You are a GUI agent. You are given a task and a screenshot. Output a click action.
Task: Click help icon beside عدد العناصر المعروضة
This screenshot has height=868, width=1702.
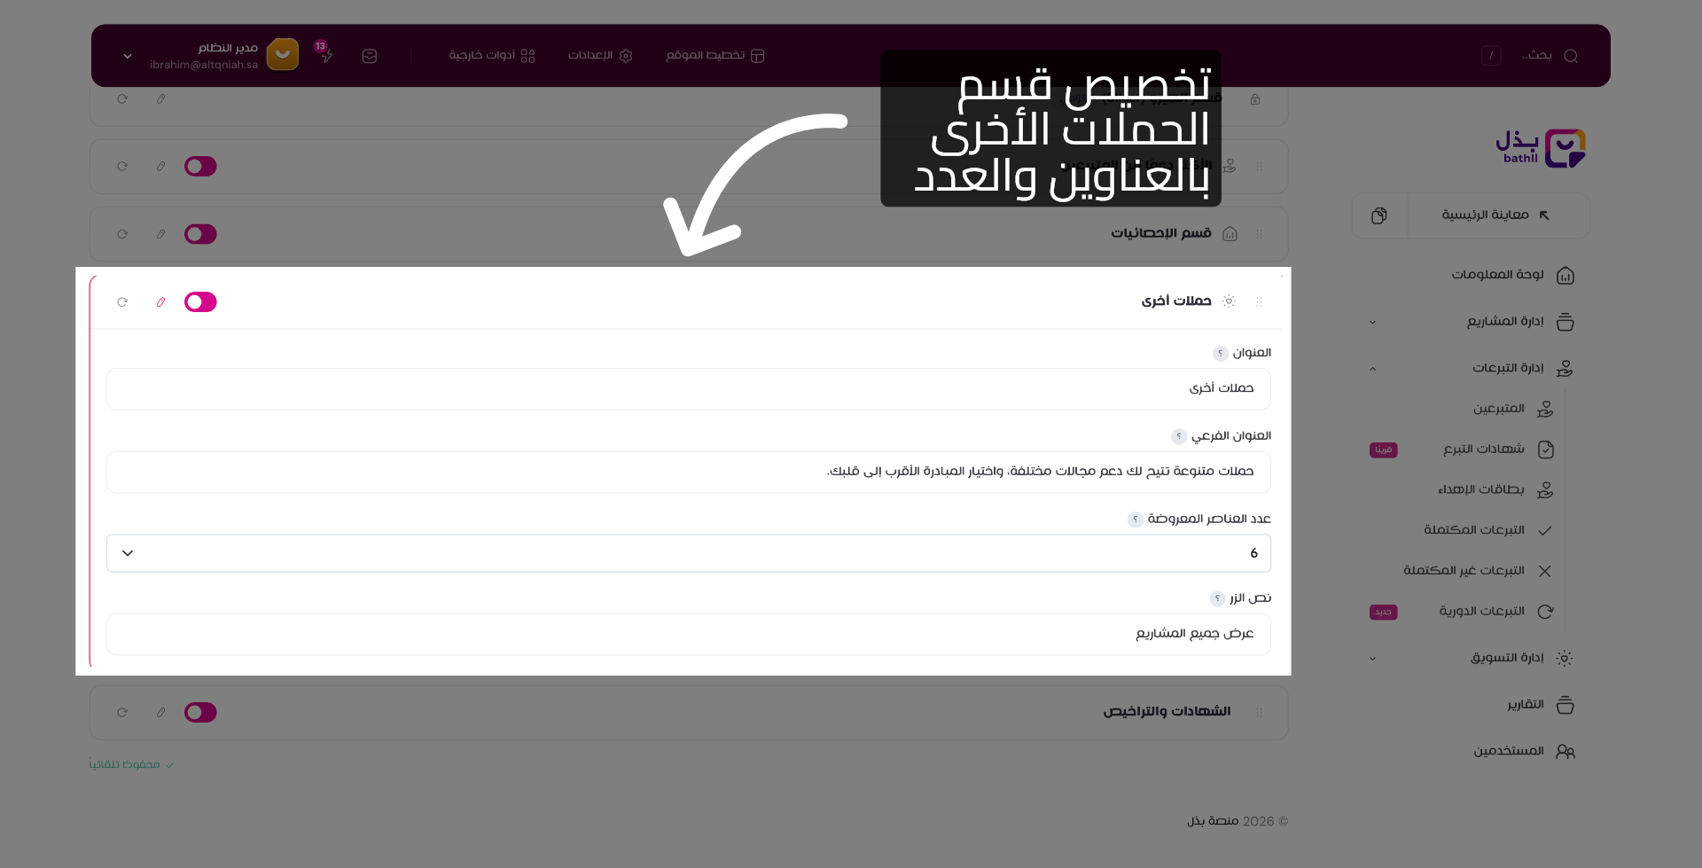1135,520
